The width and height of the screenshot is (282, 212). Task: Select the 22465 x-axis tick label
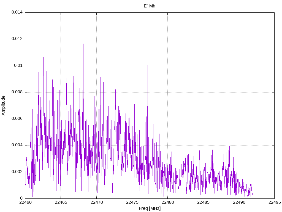(x=61, y=203)
